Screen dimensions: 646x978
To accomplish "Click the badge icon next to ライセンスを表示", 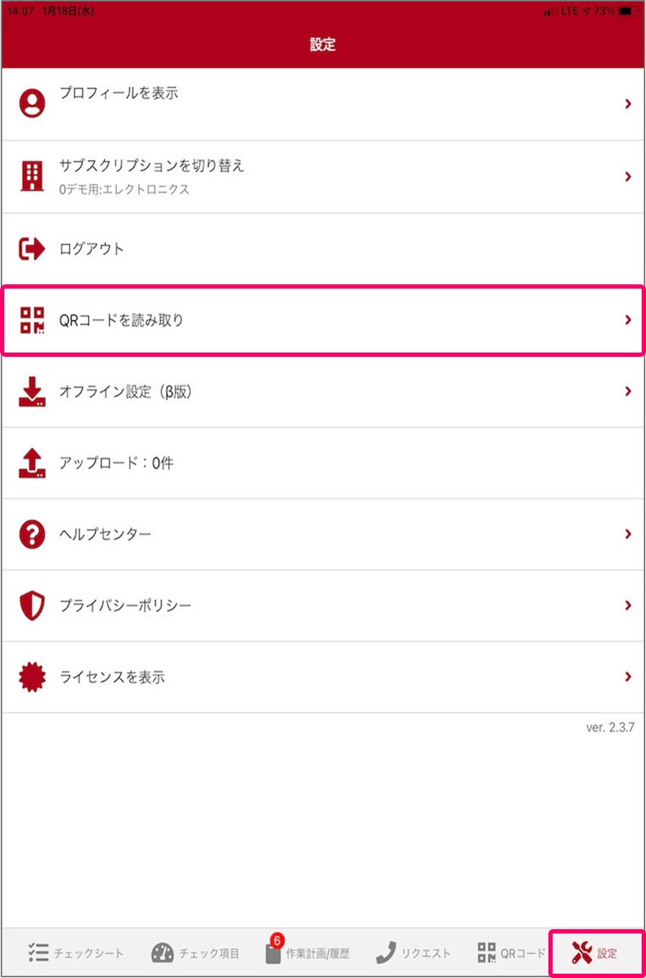I will click(x=32, y=676).
